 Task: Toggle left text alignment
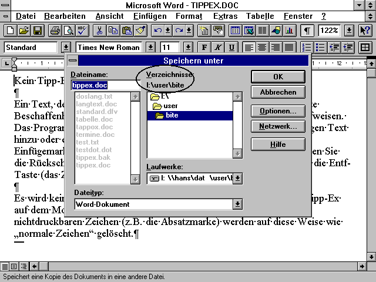(249, 47)
